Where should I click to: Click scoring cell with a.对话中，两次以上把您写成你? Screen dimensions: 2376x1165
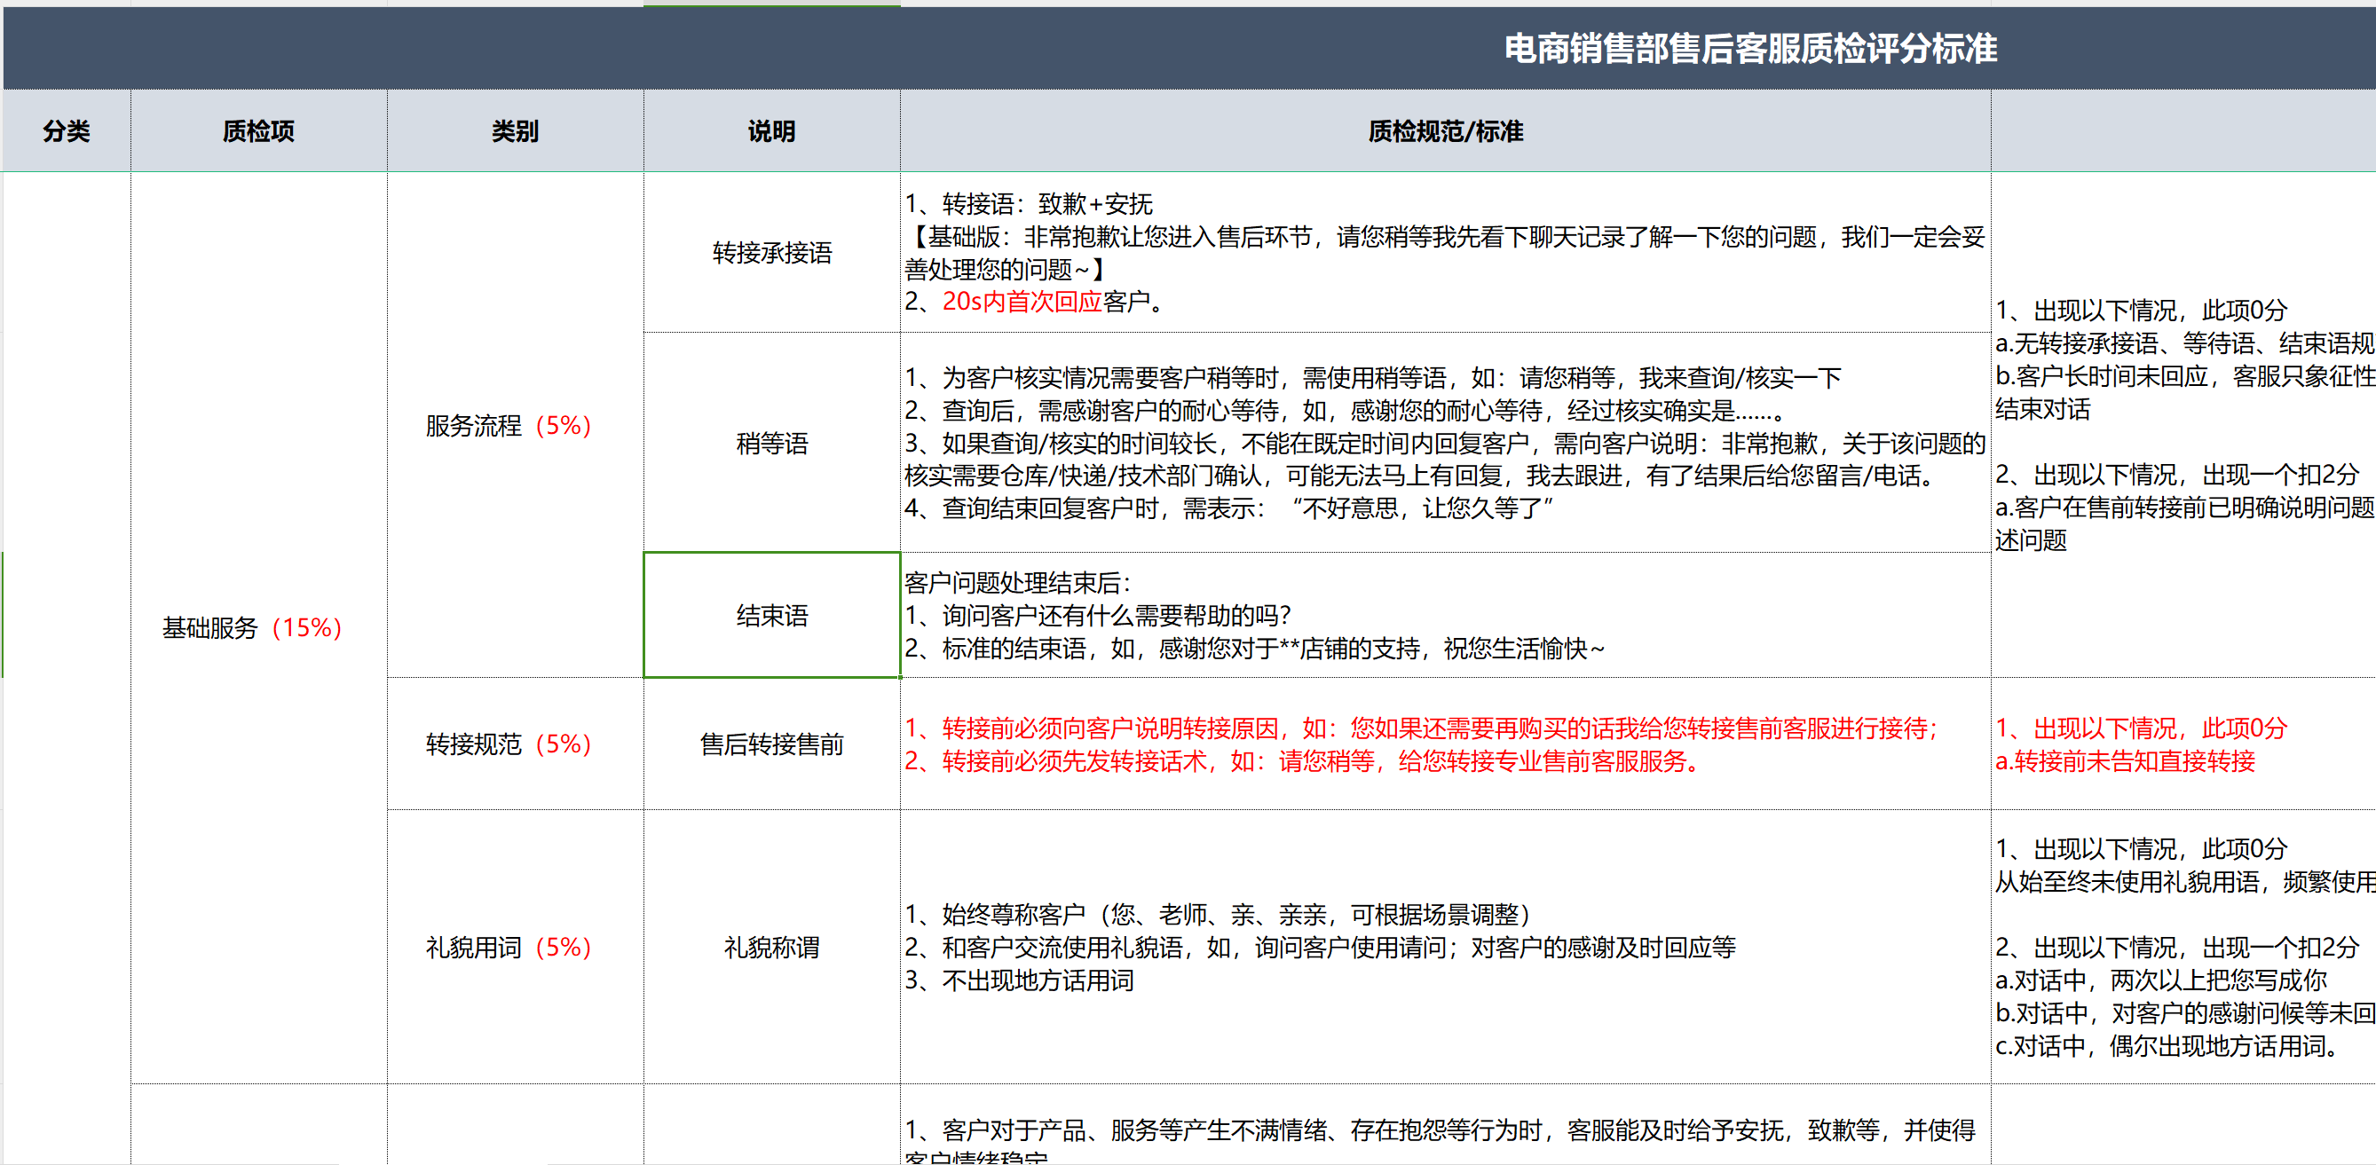(2183, 947)
